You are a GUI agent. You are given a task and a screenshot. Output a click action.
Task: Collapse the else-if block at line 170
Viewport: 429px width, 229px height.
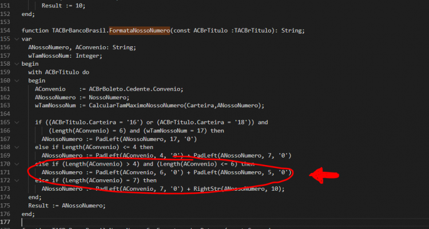(17, 164)
